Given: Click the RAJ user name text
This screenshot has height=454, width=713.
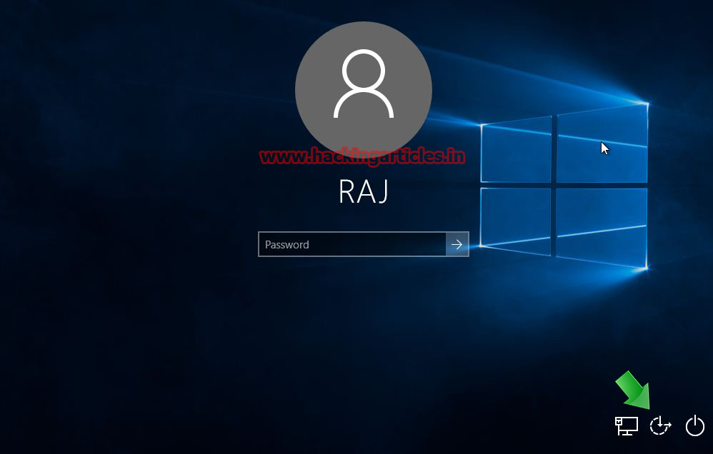Looking at the screenshot, I should pos(364,191).
